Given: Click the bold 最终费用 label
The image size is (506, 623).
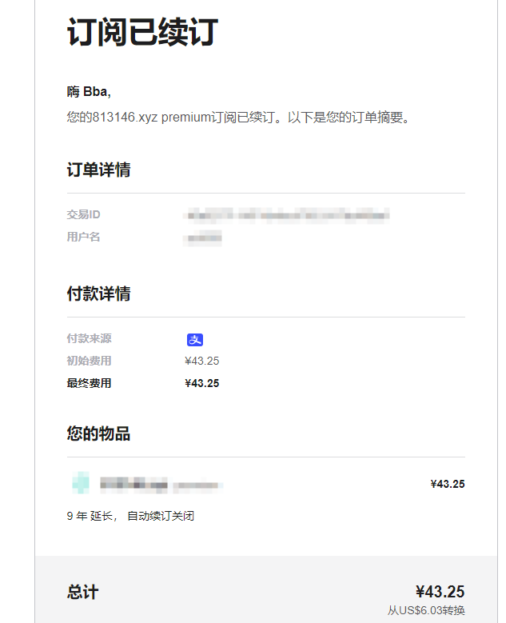Looking at the screenshot, I should [x=89, y=383].
